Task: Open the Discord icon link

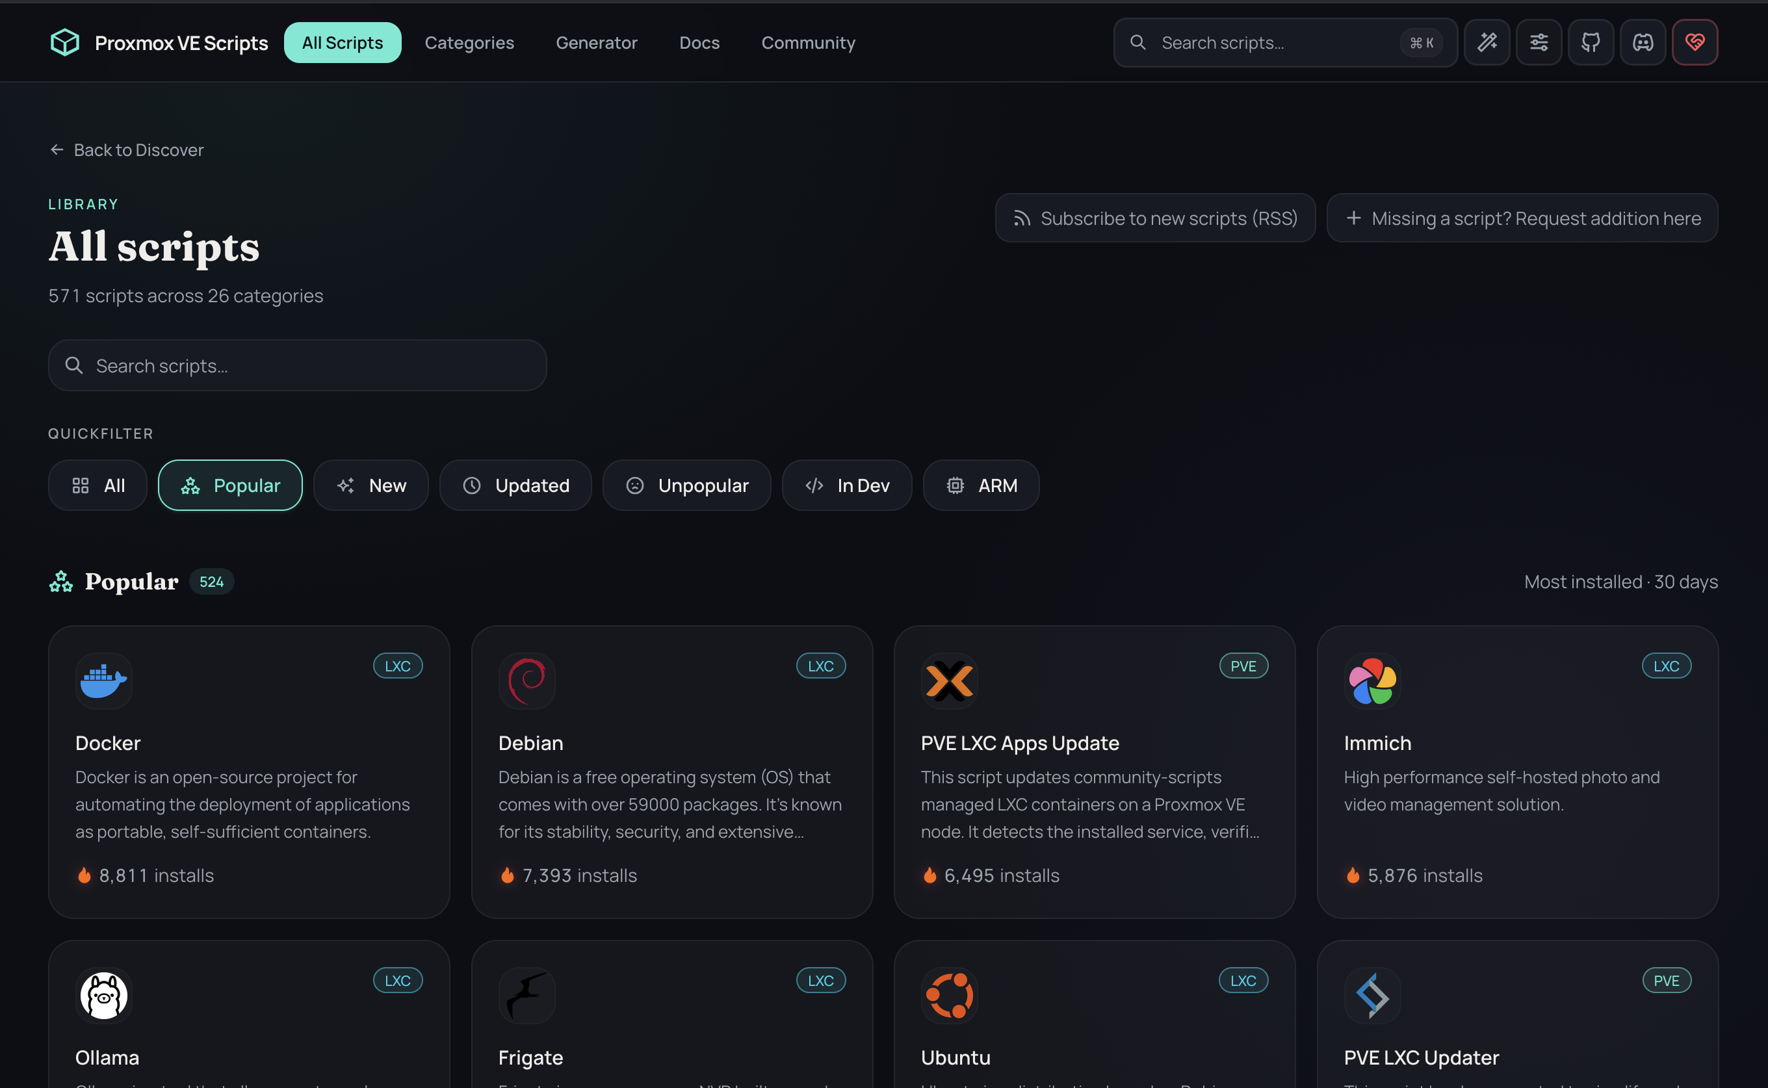Action: 1642,42
